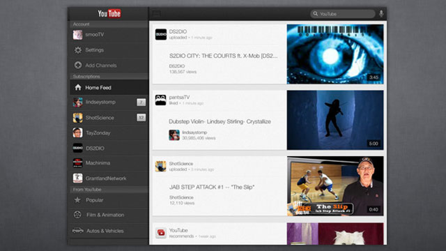Open Dubstep Violin Crystallize video title
Screen dimensions: 446x251
click(220, 122)
